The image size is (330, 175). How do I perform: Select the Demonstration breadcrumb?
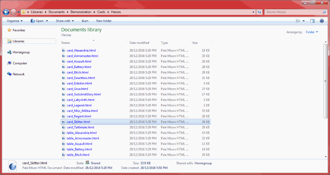(x=81, y=12)
